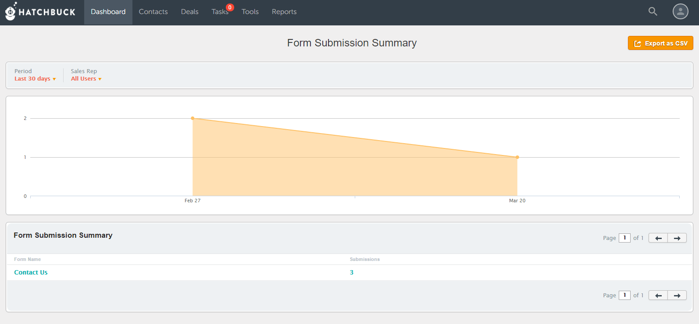Image resolution: width=699 pixels, height=324 pixels.
Task: Click the top page number input field
Action: 624,238
